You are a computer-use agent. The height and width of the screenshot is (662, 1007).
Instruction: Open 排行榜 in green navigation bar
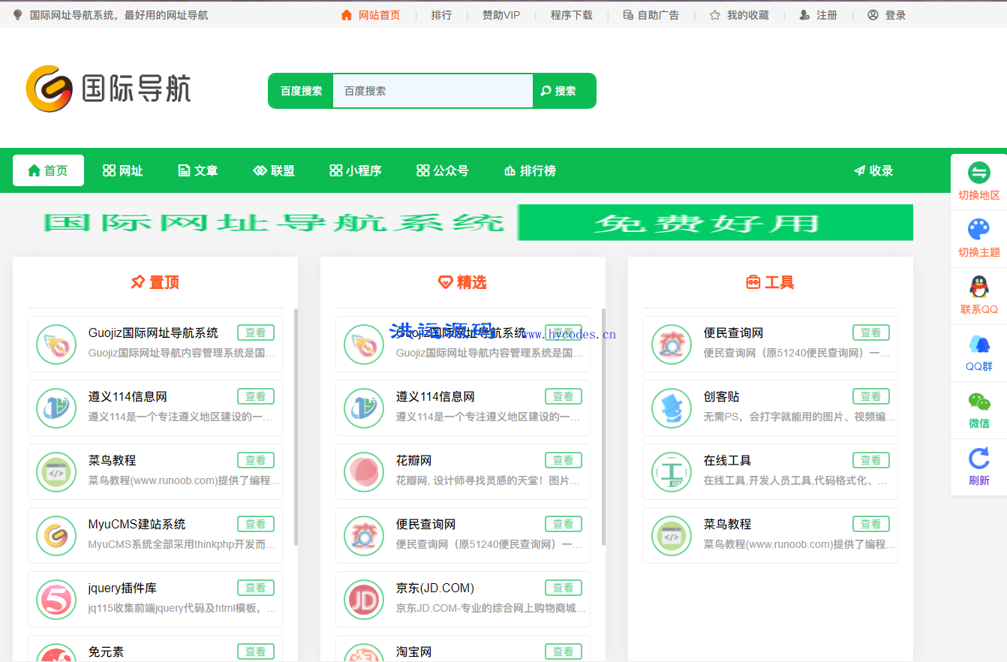[x=531, y=170]
